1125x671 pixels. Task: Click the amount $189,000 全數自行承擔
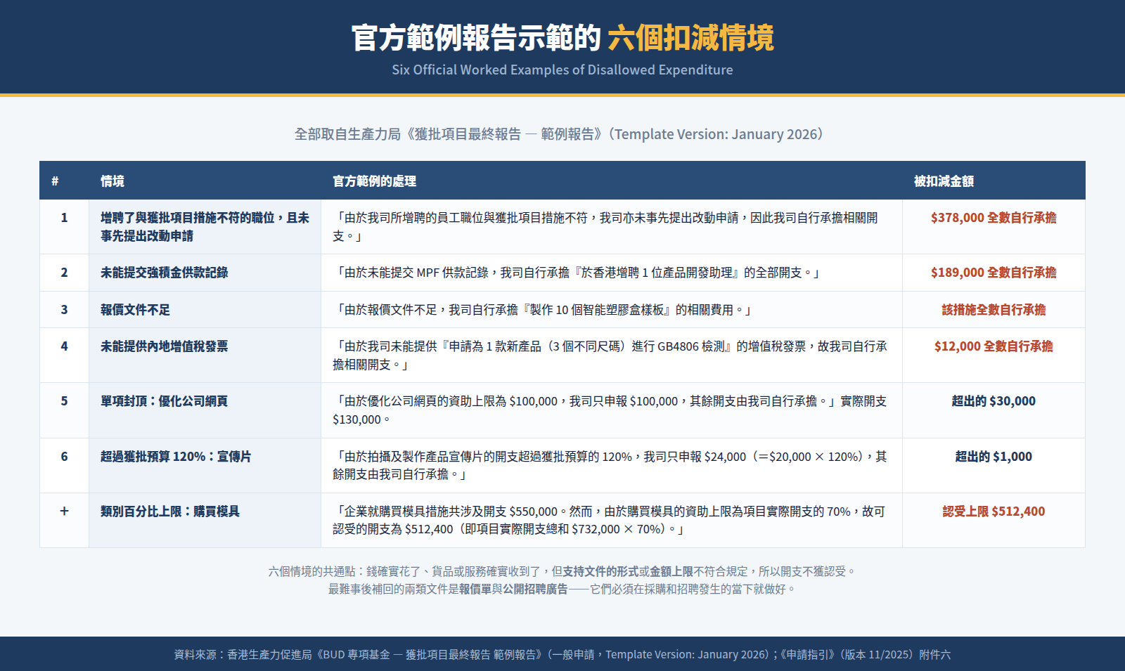[x=994, y=273]
